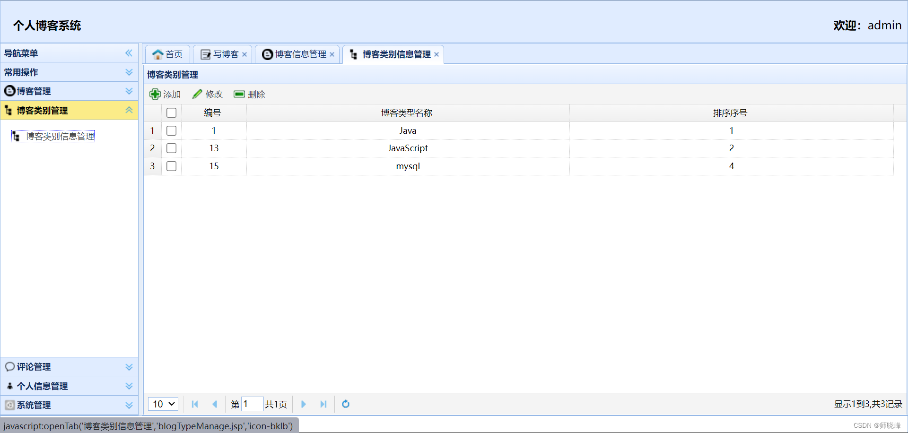The image size is (908, 433).
Task: Click the blogger icon on 博客信息管理 tab
Action: [268, 54]
